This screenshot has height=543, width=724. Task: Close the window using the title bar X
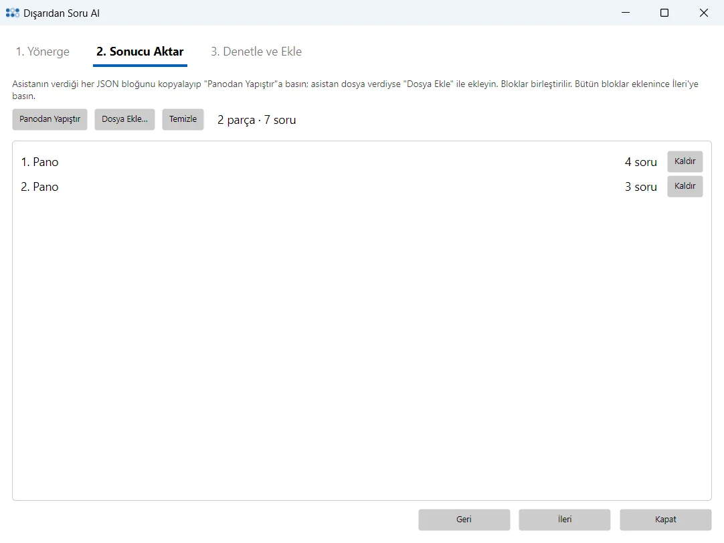pos(704,13)
